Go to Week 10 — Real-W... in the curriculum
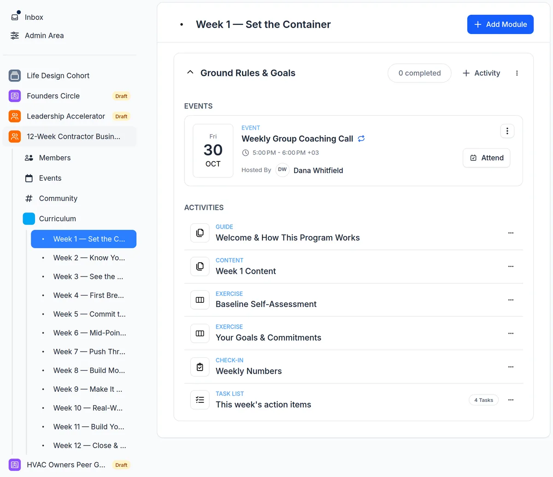This screenshot has width=553, height=477. (83, 408)
